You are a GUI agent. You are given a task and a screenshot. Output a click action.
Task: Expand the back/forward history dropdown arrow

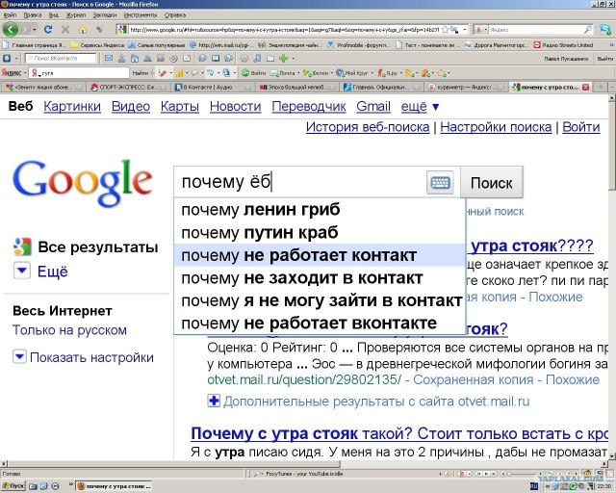(x=35, y=30)
